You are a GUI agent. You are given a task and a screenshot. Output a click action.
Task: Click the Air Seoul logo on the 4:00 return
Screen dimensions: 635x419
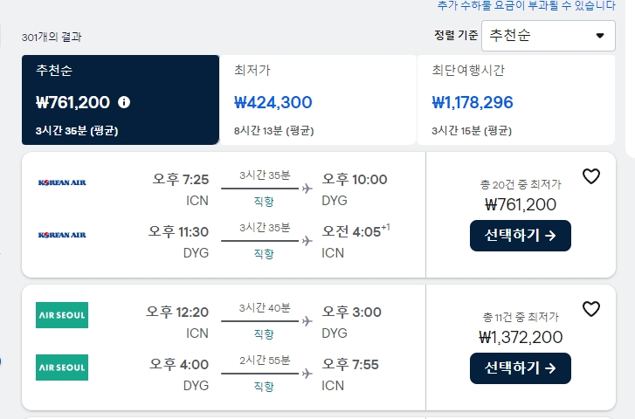[x=62, y=367]
